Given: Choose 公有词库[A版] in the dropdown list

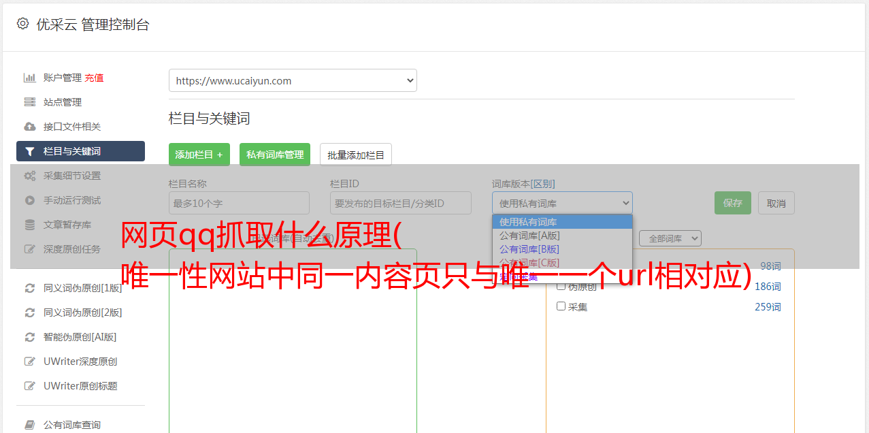Looking at the screenshot, I should pyautogui.click(x=562, y=236).
